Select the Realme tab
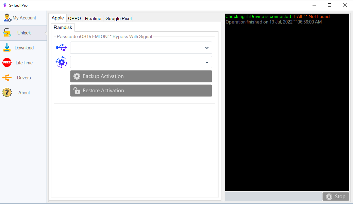Viewport: 353px width, 204px height. [93, 18]
